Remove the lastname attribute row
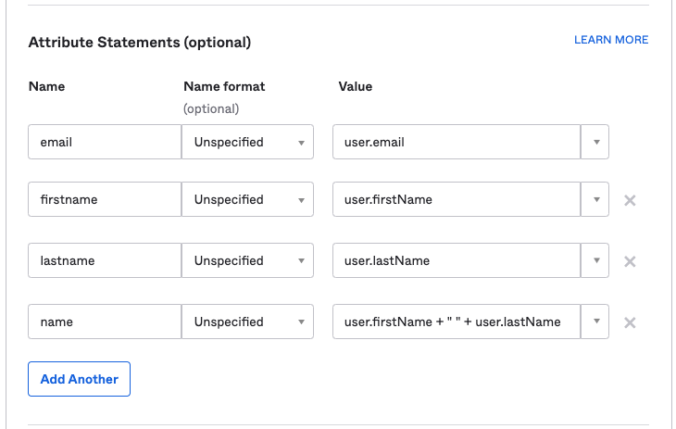Viewport: 676px width, 429px height. (630, 261)
